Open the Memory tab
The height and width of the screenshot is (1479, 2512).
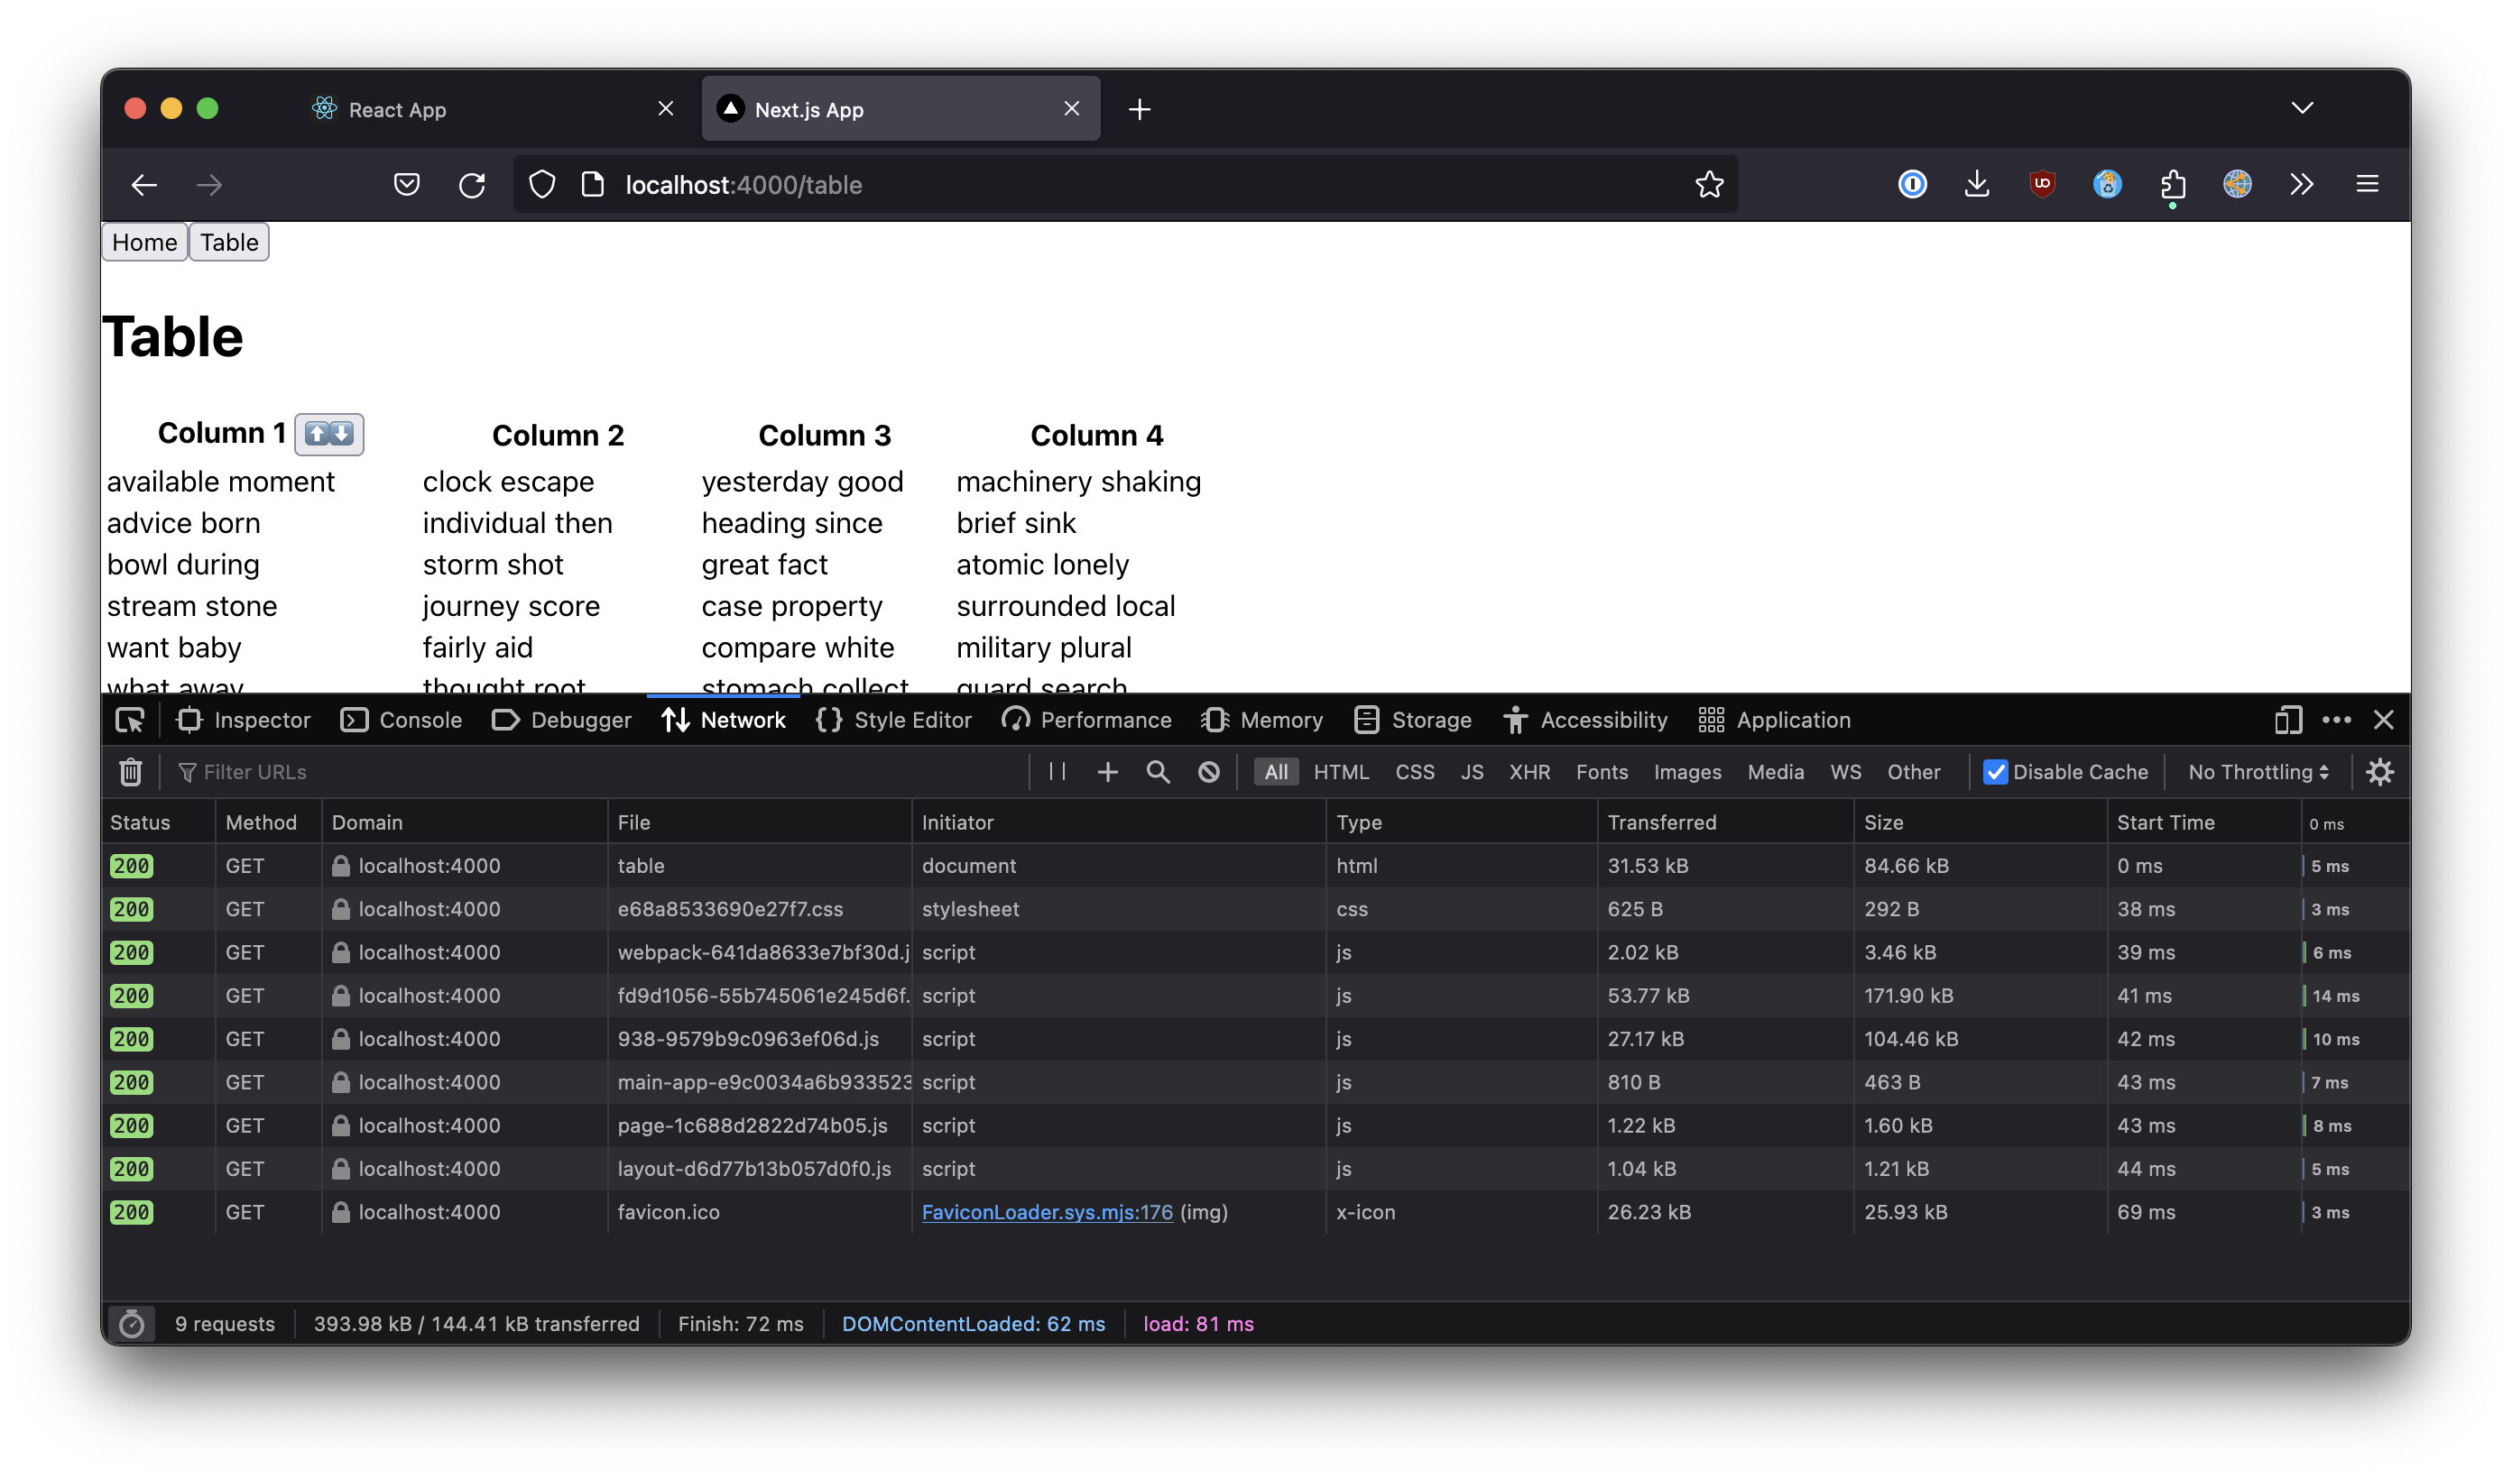tap(1262, 720)
